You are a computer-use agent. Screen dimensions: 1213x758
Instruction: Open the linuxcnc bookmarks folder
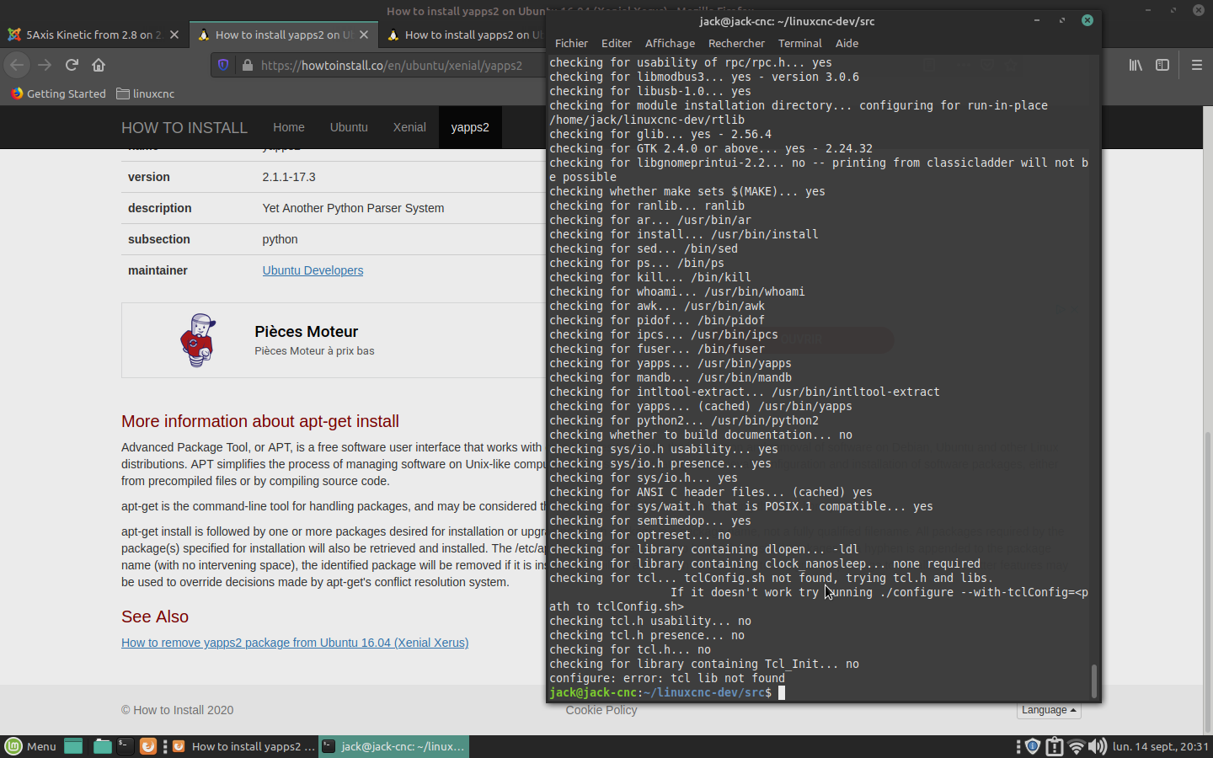(146, 93)
